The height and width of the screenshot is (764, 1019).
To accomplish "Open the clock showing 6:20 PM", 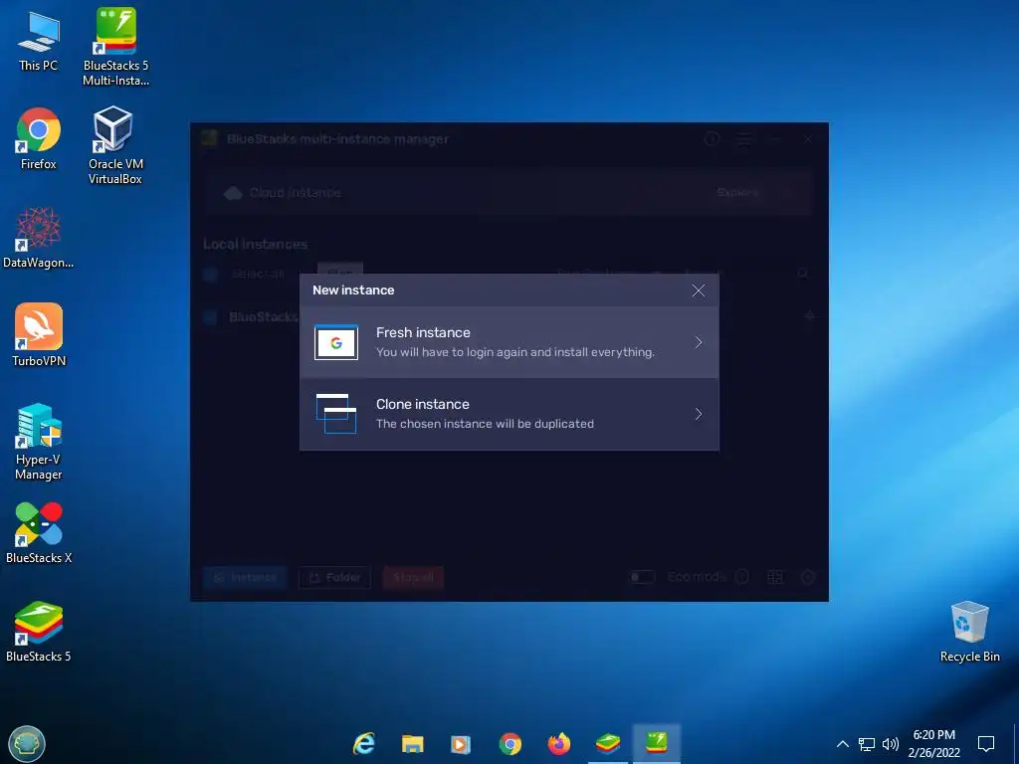I will coord(933,744).
